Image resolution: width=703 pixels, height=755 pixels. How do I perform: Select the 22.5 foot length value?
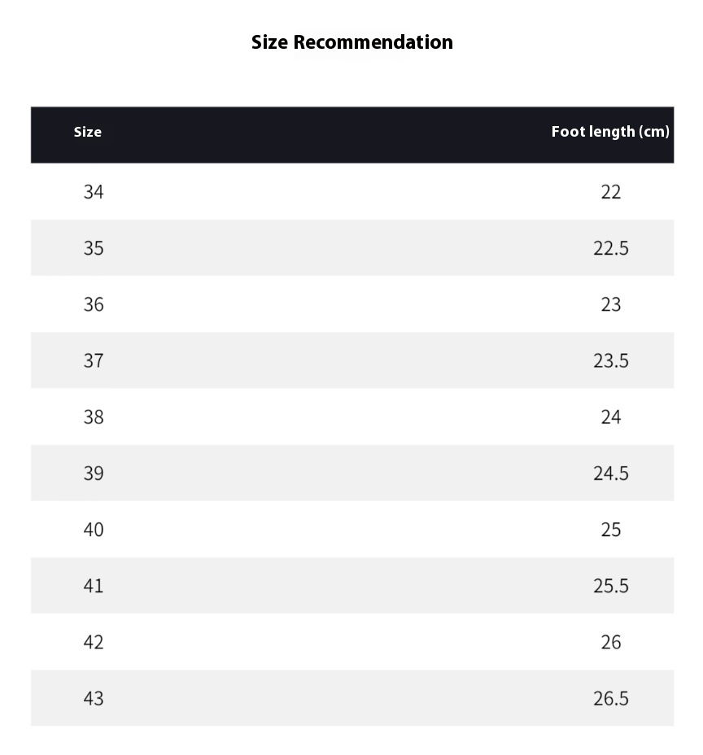click(610, 248)
